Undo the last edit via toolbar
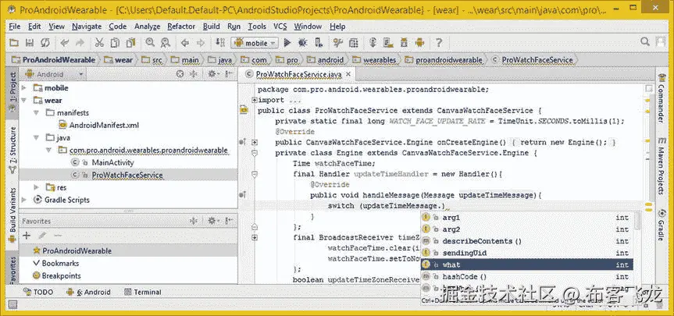The width and height of the screenshot is (674, 316). [x=65, y=42]
